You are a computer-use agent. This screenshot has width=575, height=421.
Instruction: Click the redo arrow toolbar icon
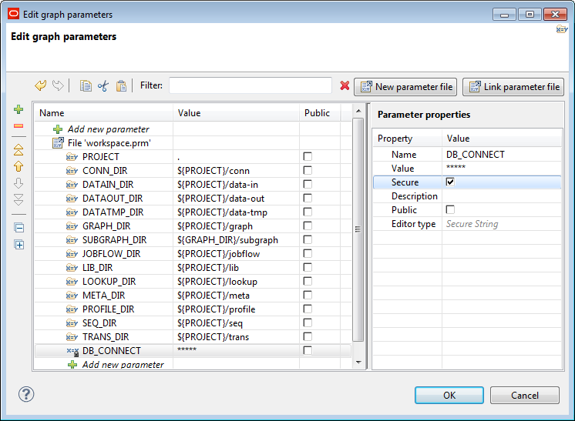tap(58, 86)
